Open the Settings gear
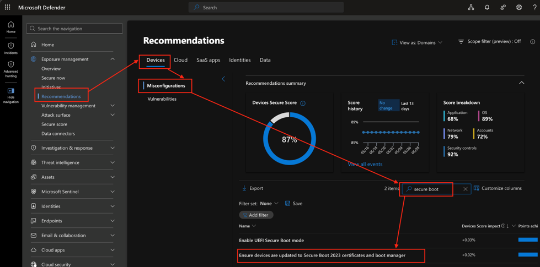 point(518,7)
